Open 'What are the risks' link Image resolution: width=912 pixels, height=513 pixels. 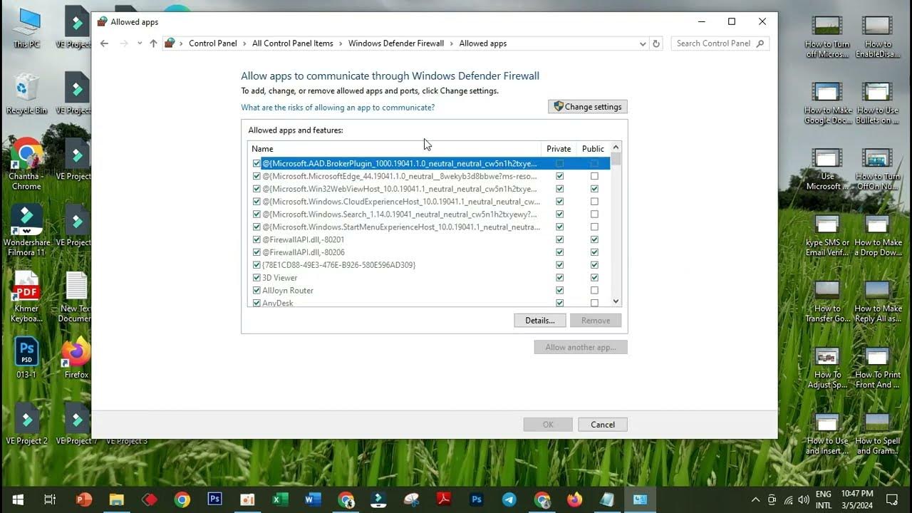point(338,108)
